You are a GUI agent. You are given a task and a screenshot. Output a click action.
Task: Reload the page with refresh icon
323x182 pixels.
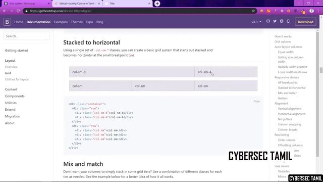(18, 11)
